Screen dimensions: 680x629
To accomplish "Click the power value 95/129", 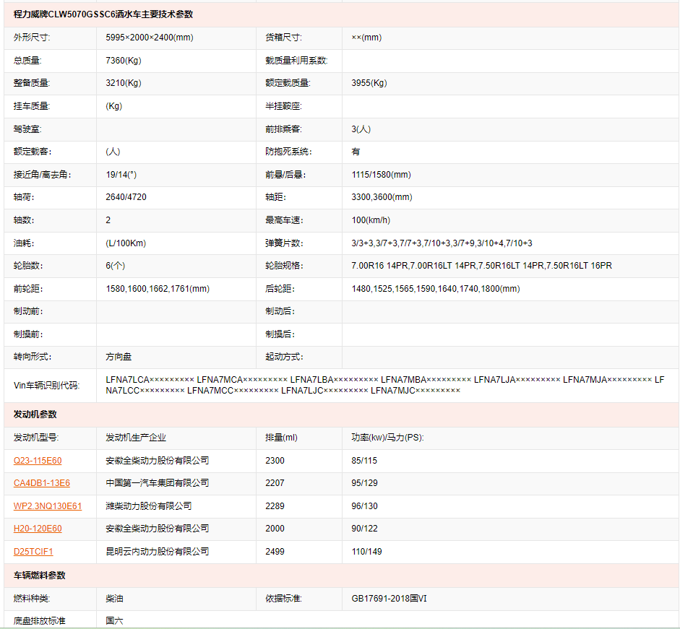I will (x=364, y=483).
